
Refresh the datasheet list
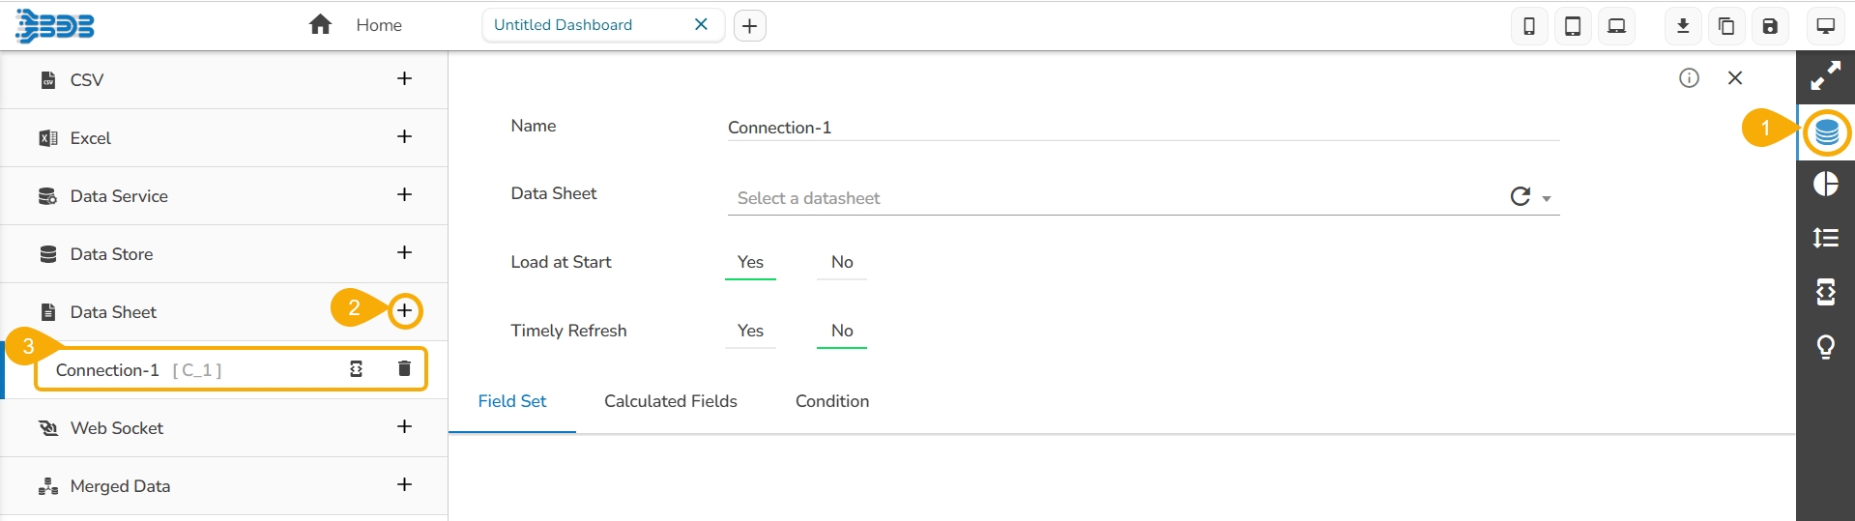(x=1520, y=196)
